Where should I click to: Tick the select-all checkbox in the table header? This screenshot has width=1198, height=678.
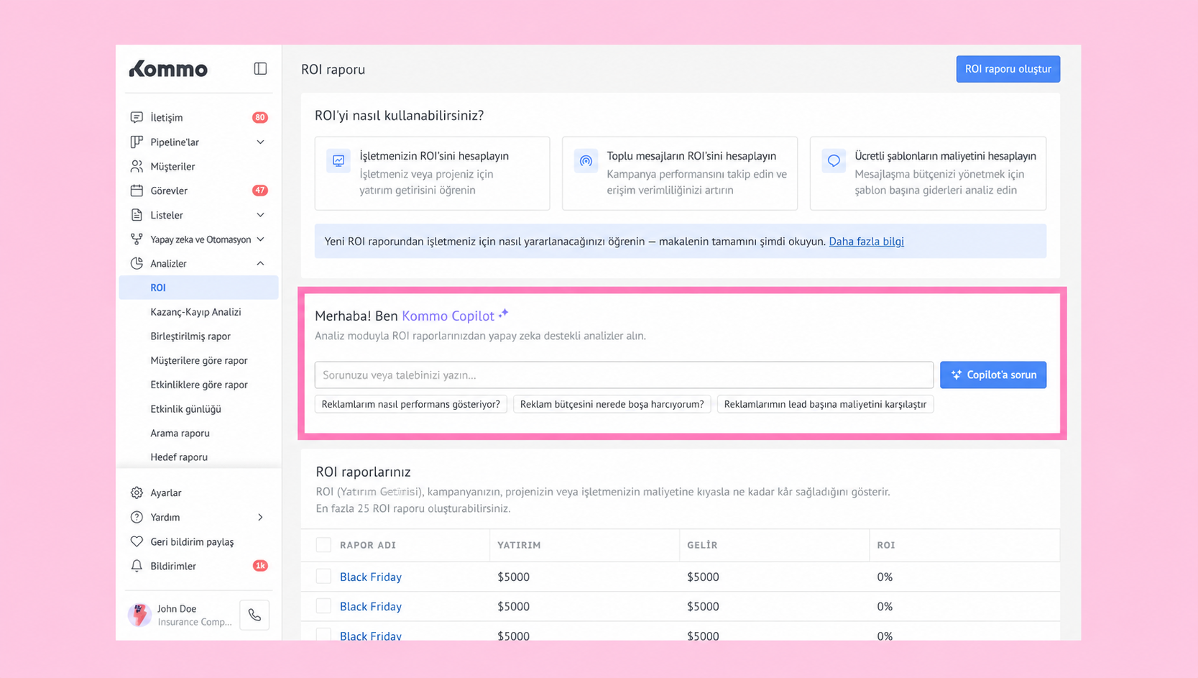click(323, 545)
